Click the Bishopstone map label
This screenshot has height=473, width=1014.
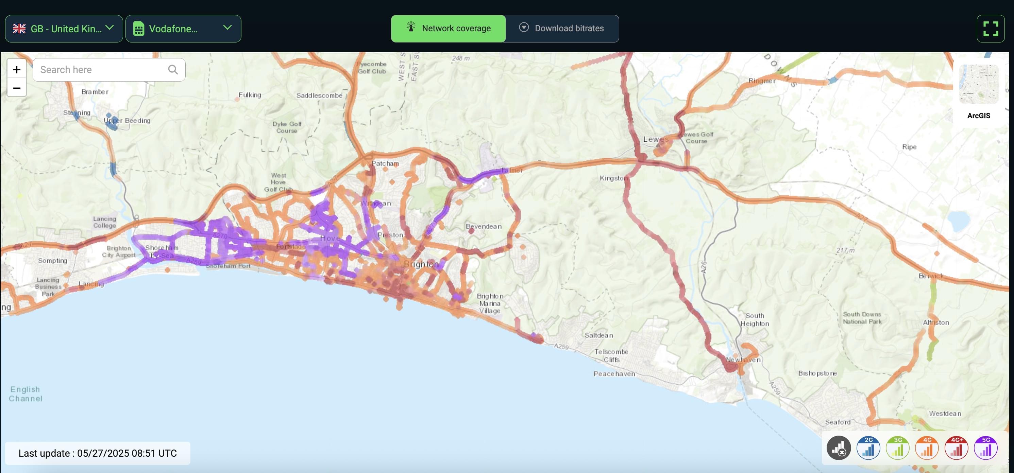(817, 373)
